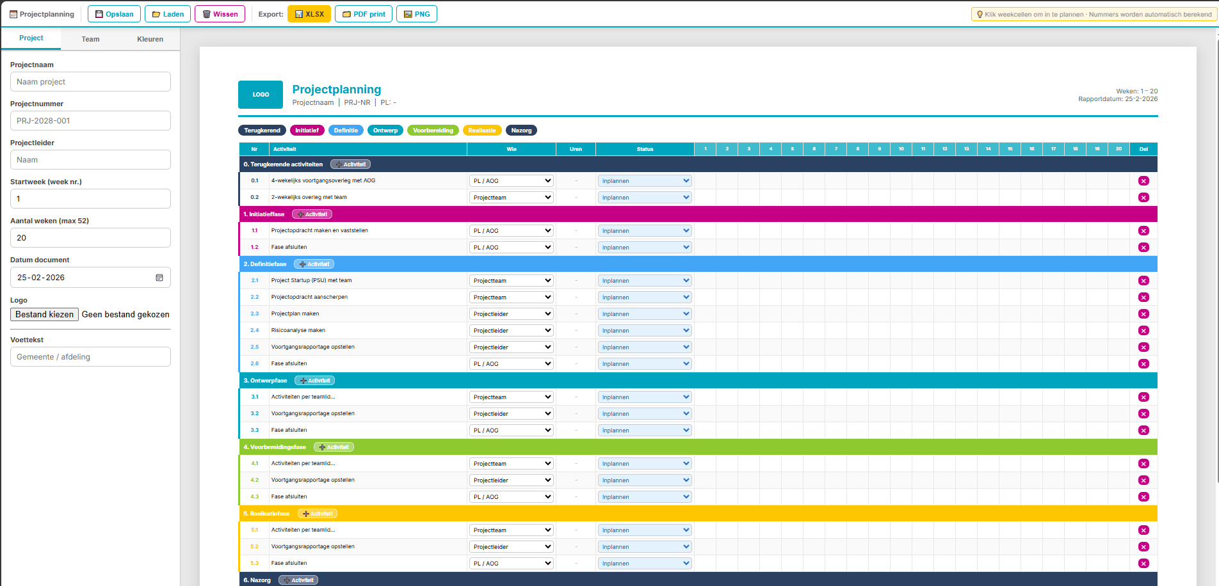Viewport: 1219px width, 586px height.
Task: Switch to the Team tab
Action: pyautogui.click(x=90, y=39)
